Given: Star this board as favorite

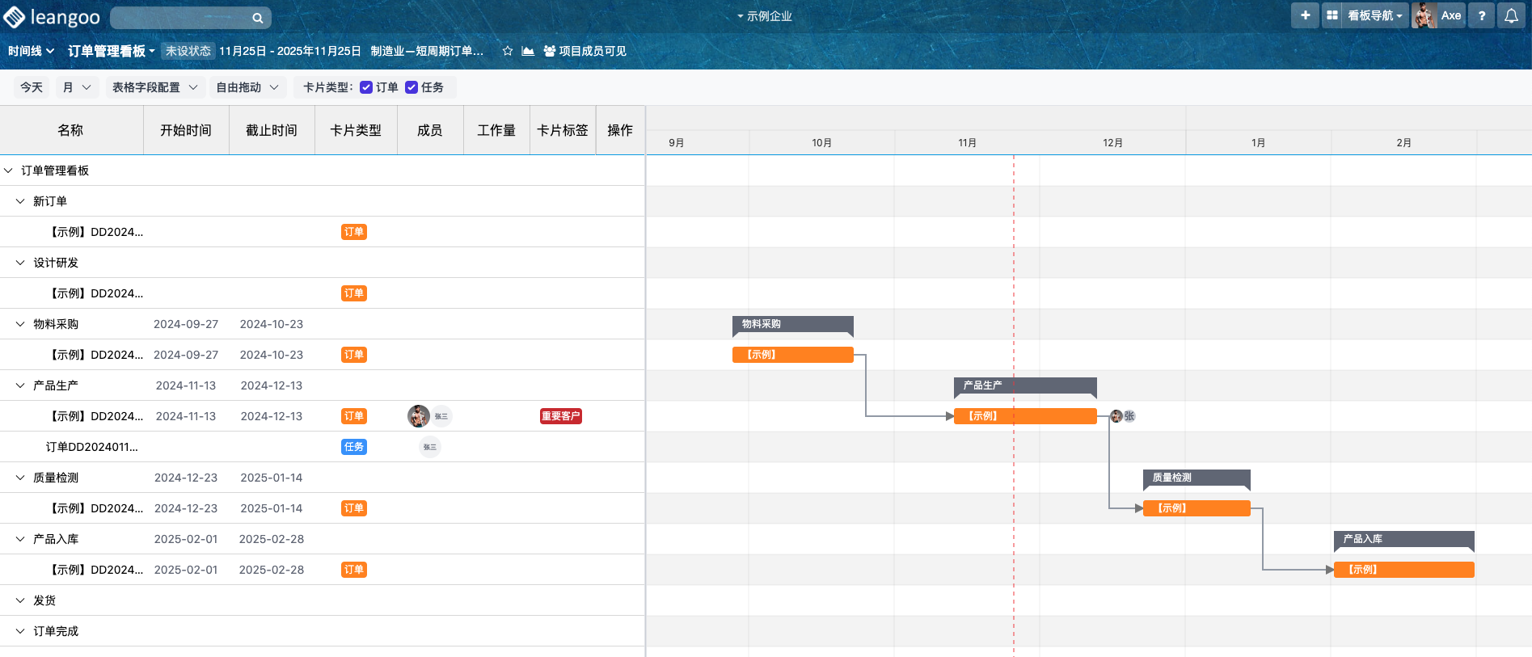Looking at the screenshot, I should 508,51.
